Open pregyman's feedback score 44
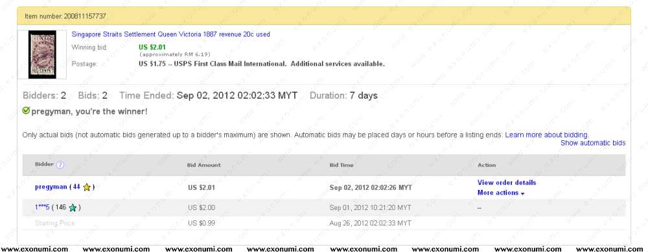The width and height of the screenshot is (648, 252). point(76,187)
